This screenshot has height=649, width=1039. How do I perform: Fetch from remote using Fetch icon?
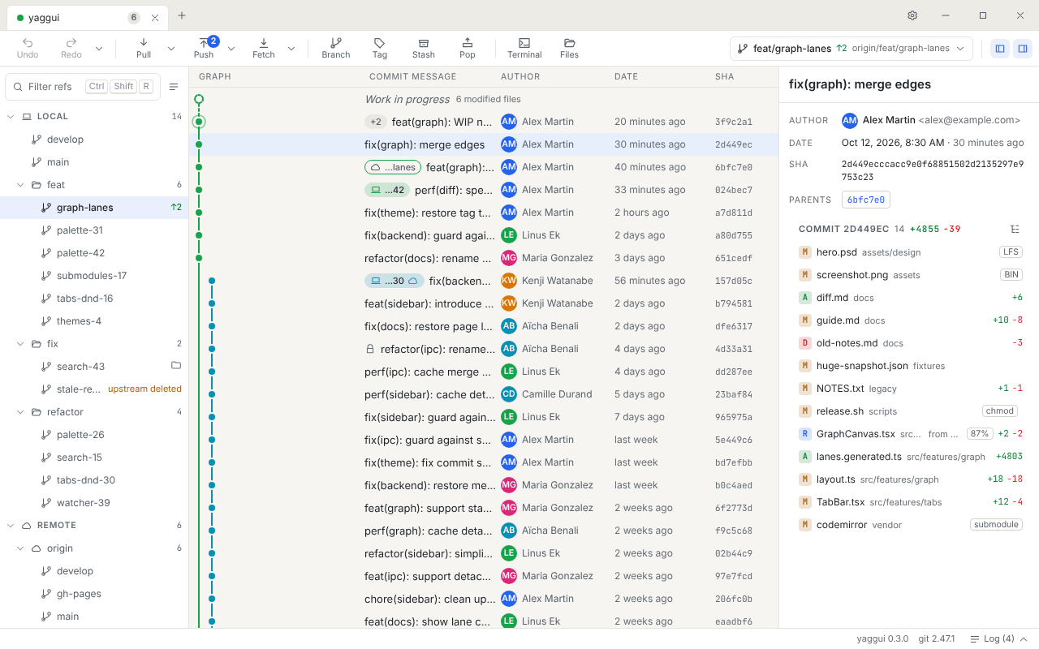pos(264,48)
